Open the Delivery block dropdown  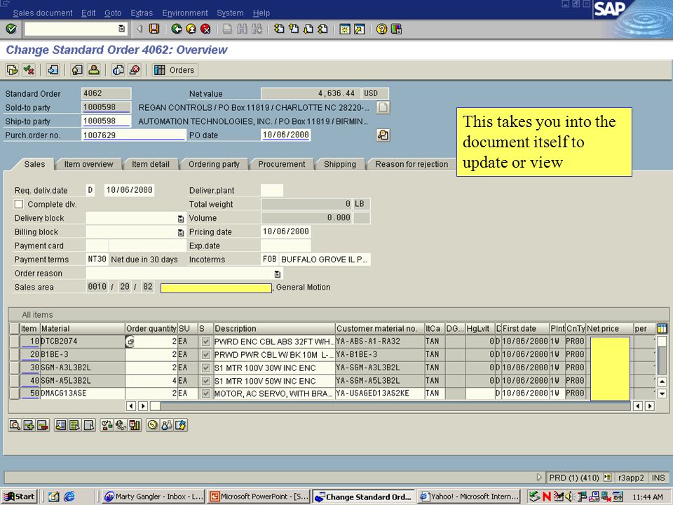coord(181,219)
